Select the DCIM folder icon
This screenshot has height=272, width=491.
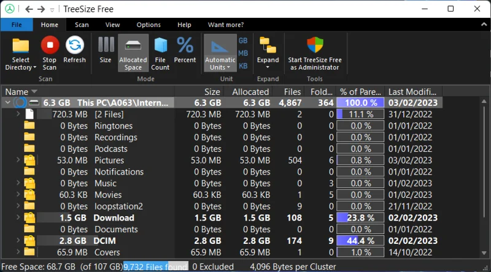click(x=29, y=241)
